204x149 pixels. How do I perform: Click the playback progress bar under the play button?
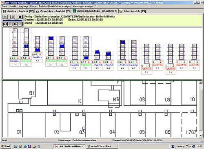pos(13,20)
